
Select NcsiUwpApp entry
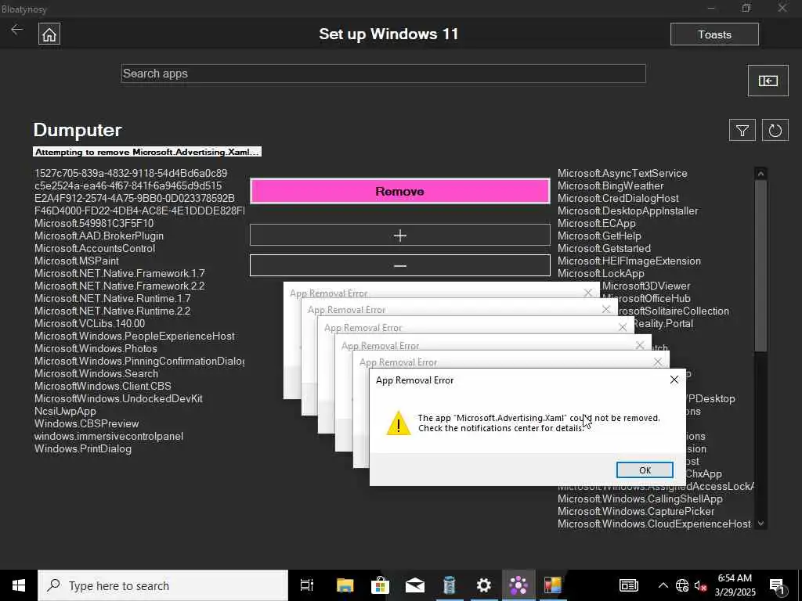click(65, 412)
